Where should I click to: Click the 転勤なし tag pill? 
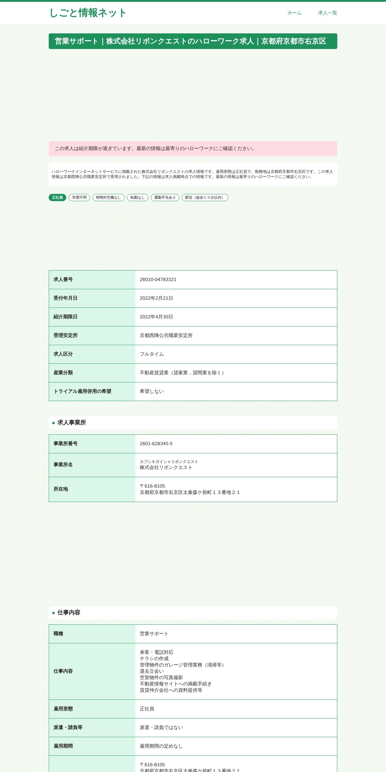tap(138, 198)
